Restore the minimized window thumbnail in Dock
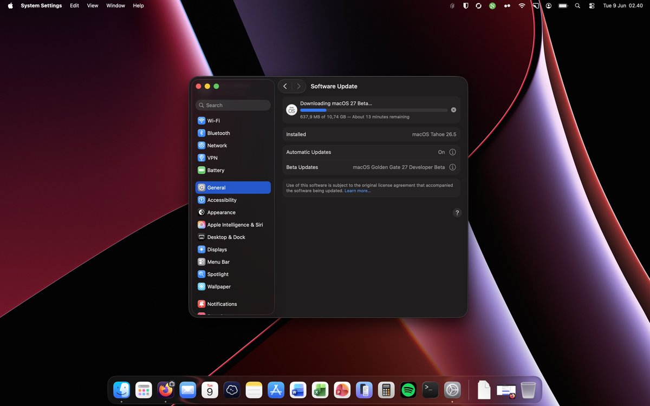650x406 pixels. pos(506,391)
